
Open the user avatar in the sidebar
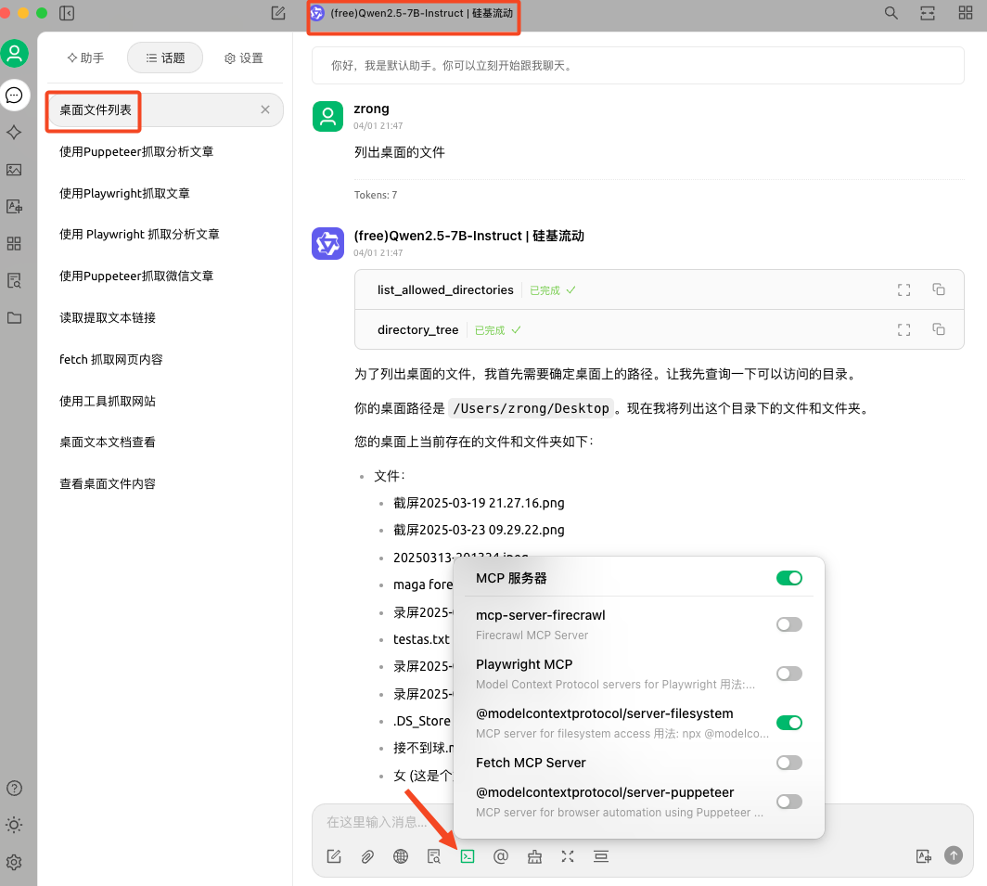tap(15, 54)
